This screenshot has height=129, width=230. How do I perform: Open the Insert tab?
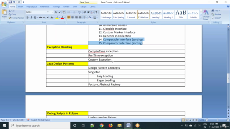[20, 6]
